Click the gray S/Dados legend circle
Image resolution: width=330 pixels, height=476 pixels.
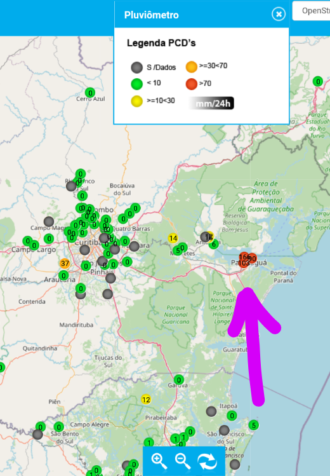tap(136, 67)
